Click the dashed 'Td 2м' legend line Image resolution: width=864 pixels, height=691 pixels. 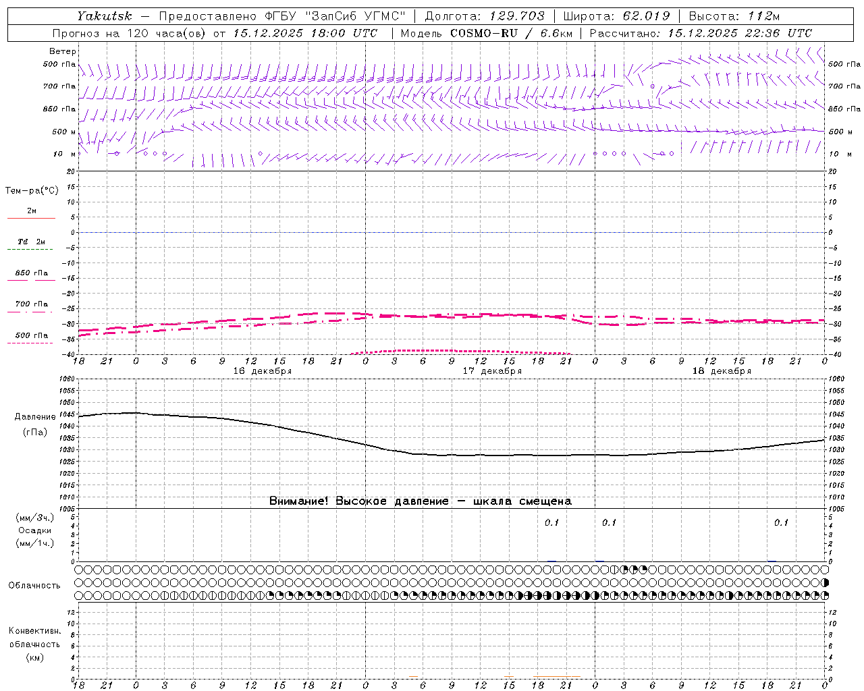point(31,250)
